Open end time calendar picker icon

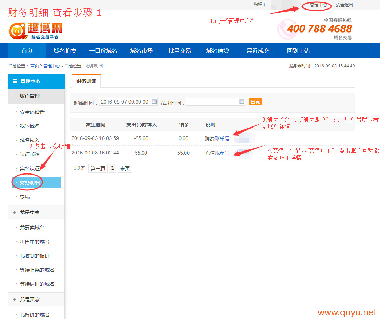point(242,101)
